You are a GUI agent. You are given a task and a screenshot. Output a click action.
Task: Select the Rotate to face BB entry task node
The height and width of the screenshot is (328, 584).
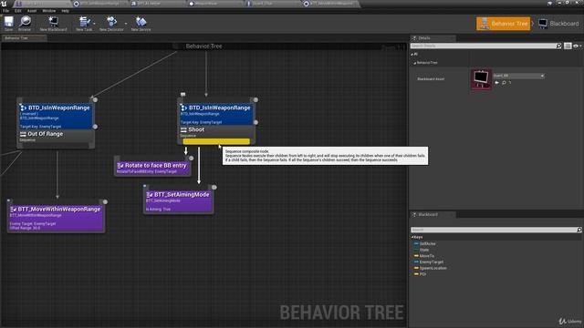click(x=152, y=167)
